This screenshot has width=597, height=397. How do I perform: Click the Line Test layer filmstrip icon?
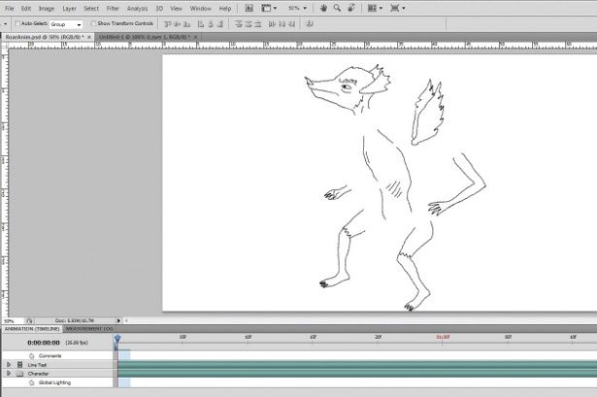pyautogui.click(x=19, y=365)
